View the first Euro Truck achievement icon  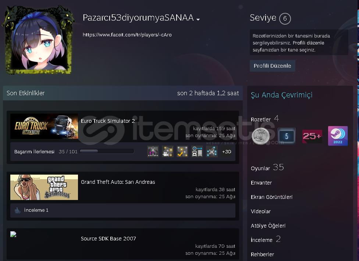click(153, 151)
